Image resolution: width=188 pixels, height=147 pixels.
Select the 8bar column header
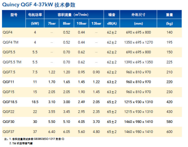(67, 23)
